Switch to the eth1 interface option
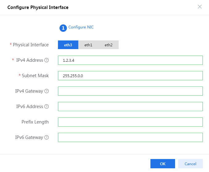The image size is (209, 172). tap(88, 45)
